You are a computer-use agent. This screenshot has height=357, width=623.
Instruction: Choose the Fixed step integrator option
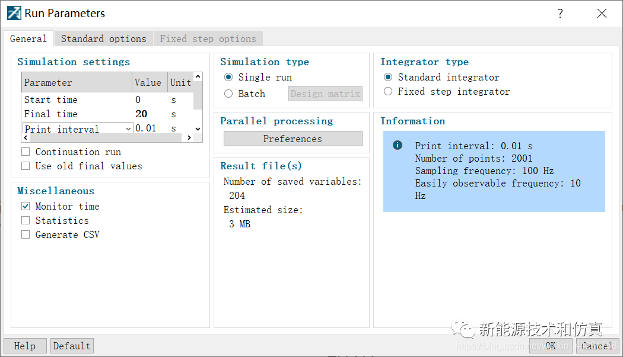[x=388, y=92]
